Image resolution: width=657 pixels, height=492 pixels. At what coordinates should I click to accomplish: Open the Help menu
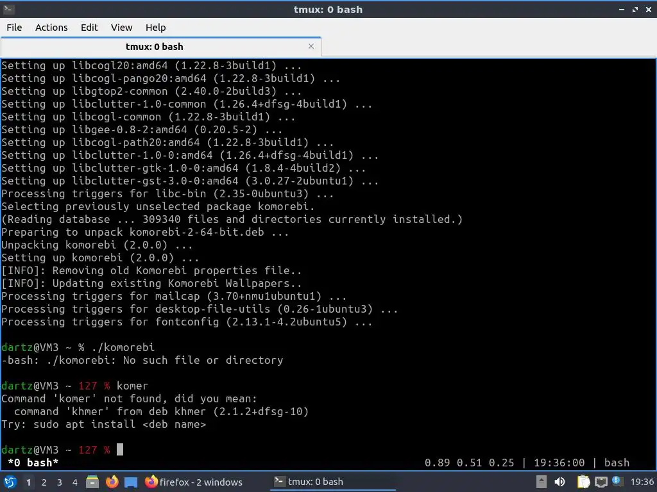(x=155, y=28)
